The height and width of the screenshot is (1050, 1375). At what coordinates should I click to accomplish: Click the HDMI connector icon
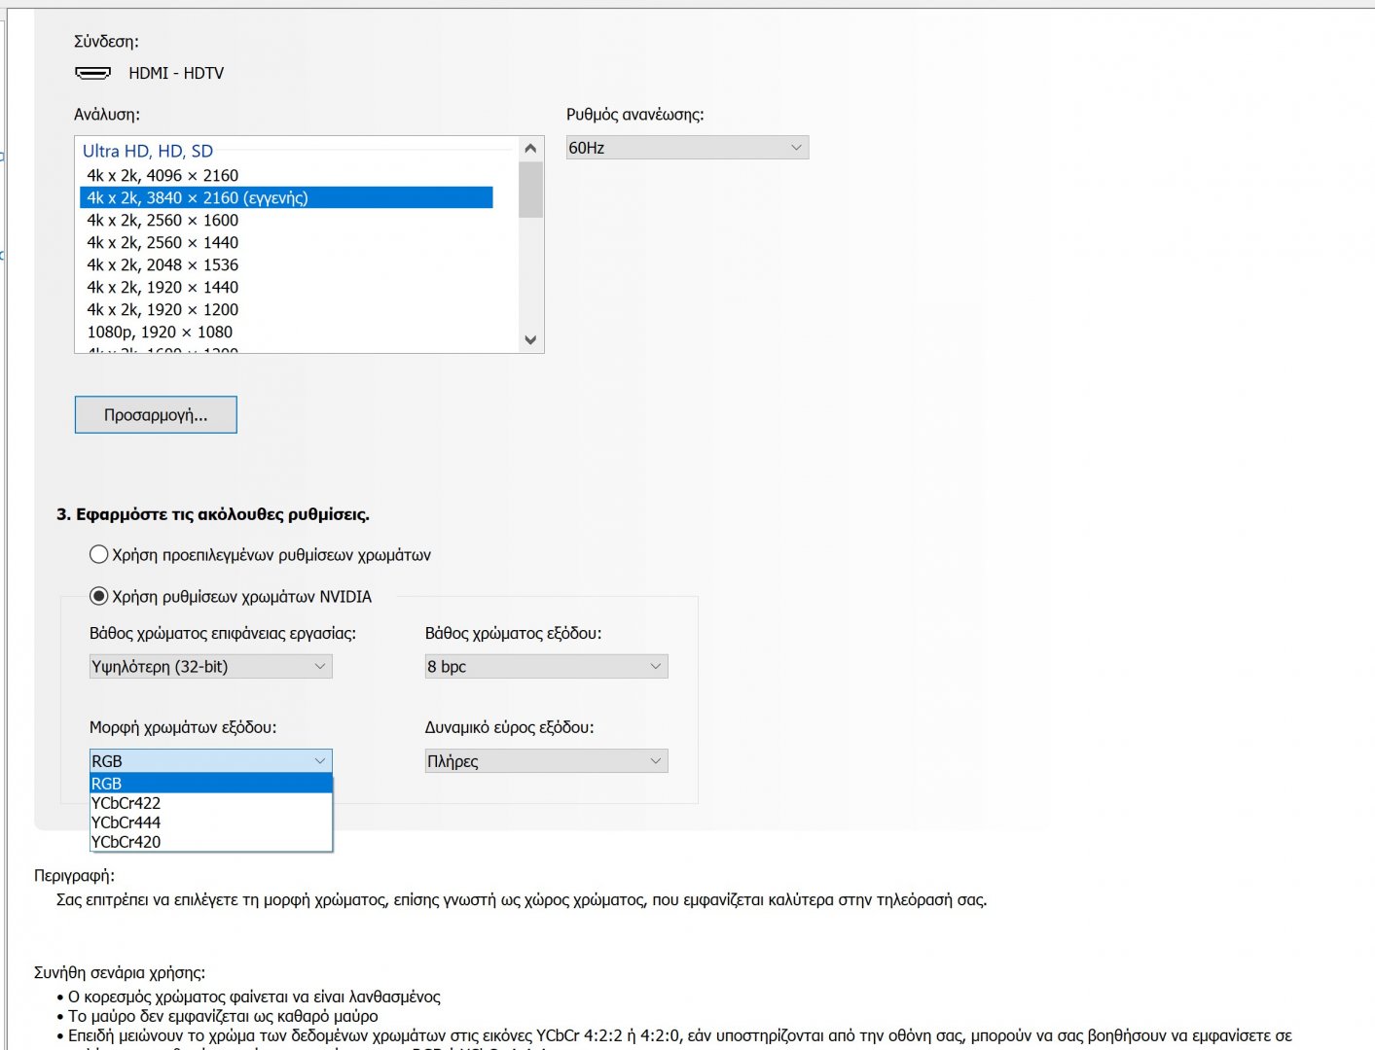point(93,73)
